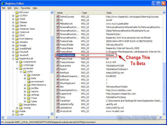
Task: Click left arrow of values horizontal scrollbar
Action: click(57, 117)
